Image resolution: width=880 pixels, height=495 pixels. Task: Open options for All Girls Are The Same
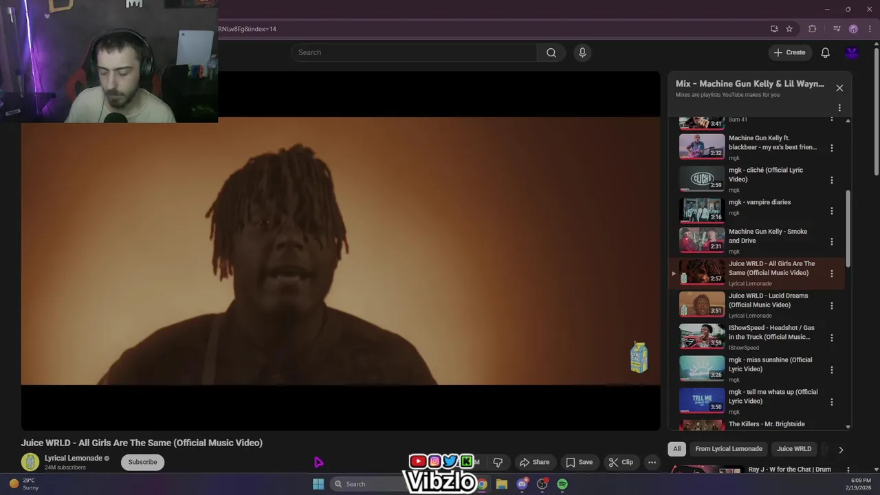click(x=832, y=274)
